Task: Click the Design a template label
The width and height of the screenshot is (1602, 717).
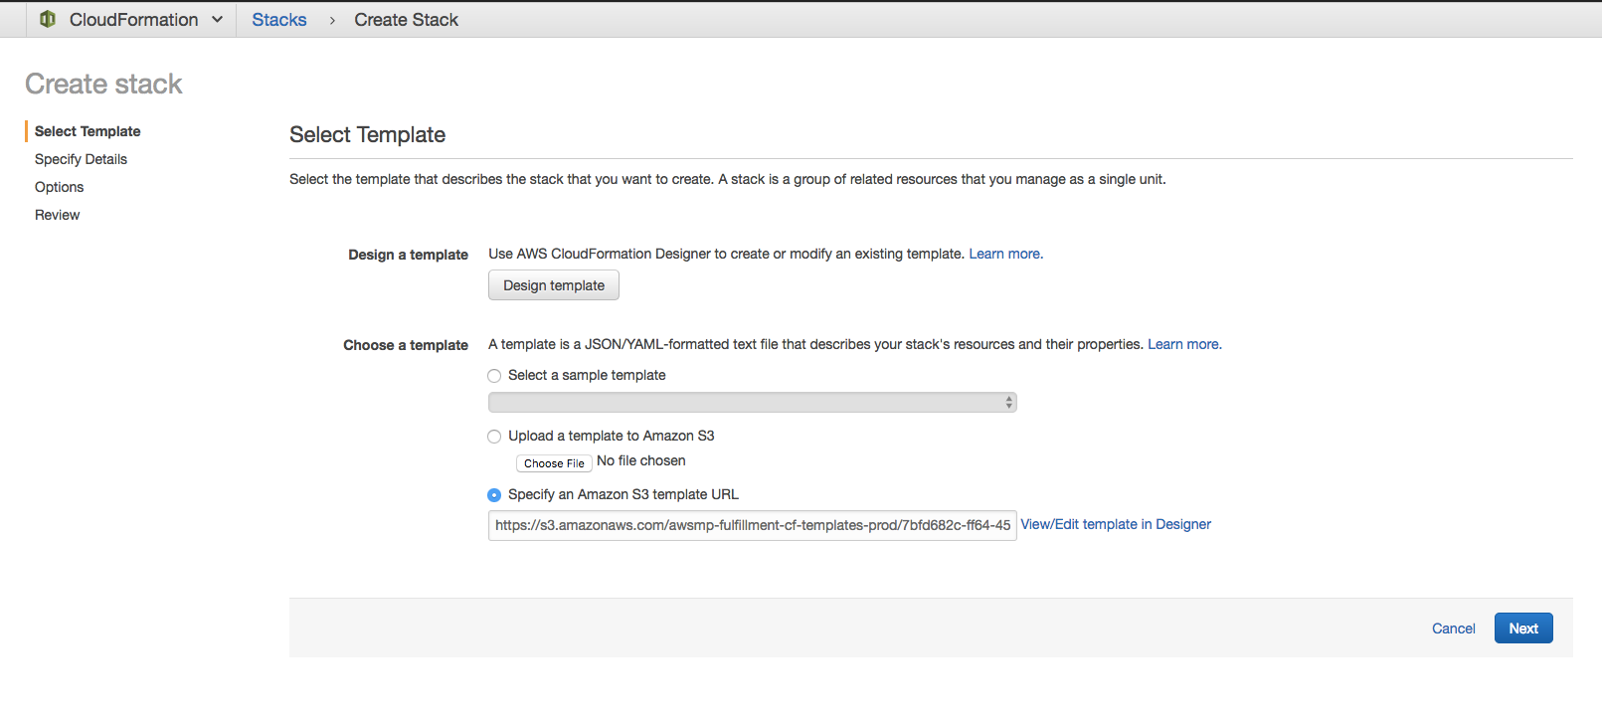Action: click(408, 255)
